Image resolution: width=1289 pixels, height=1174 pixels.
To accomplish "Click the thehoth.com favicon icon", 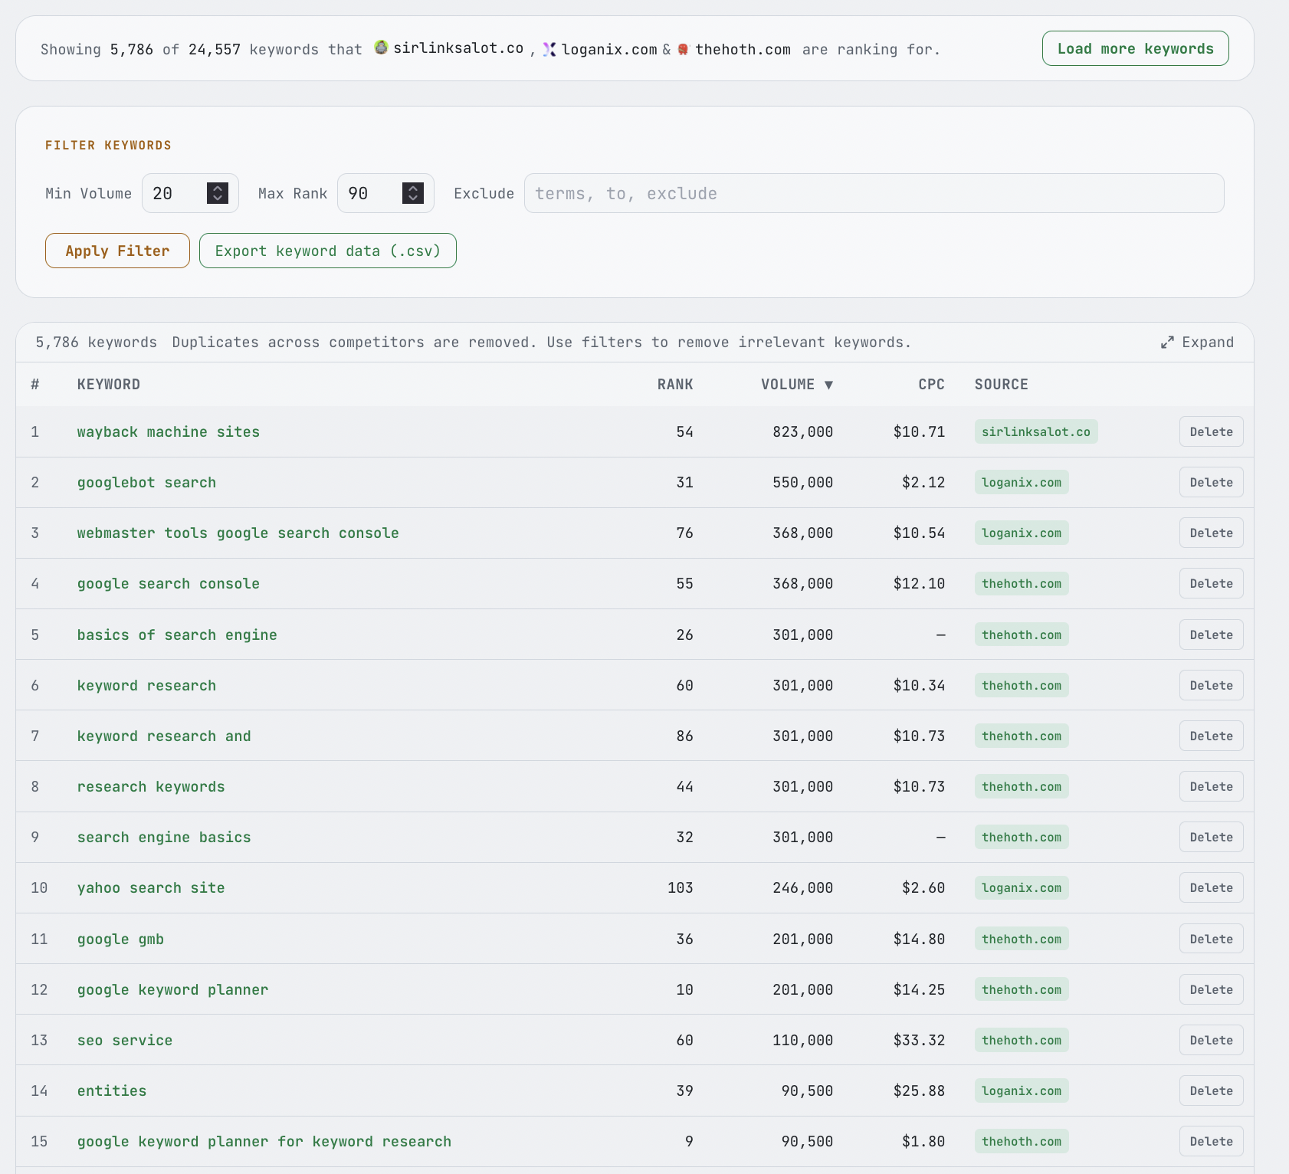I will coord(684,49).
